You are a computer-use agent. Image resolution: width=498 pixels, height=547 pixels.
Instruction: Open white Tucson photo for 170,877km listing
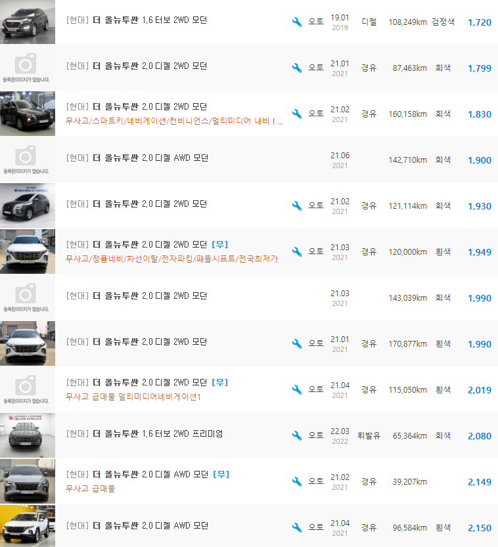[x=28, y=343]
